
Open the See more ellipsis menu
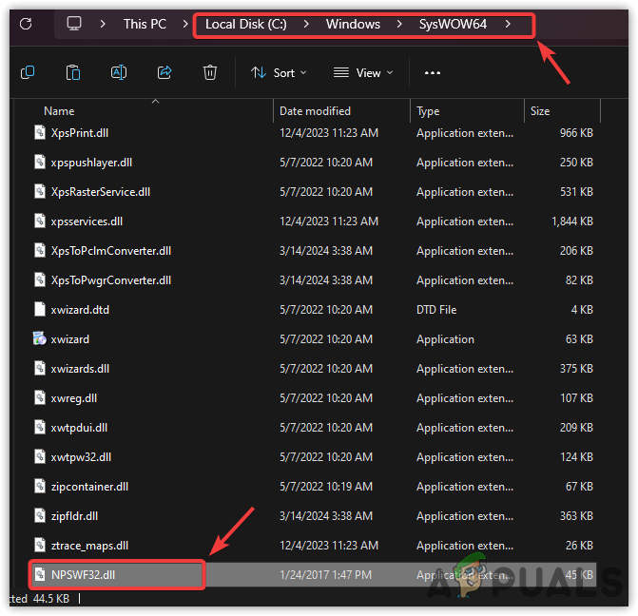[x=433, y=72]
